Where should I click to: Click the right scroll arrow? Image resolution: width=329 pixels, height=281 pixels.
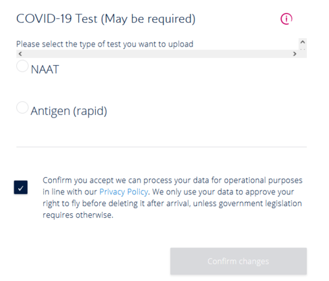295,54
